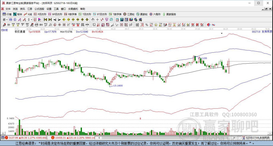Viewport: 273px width, 146px height.
Task: Select the crosshair cursor tool
Action: (98, 20)
